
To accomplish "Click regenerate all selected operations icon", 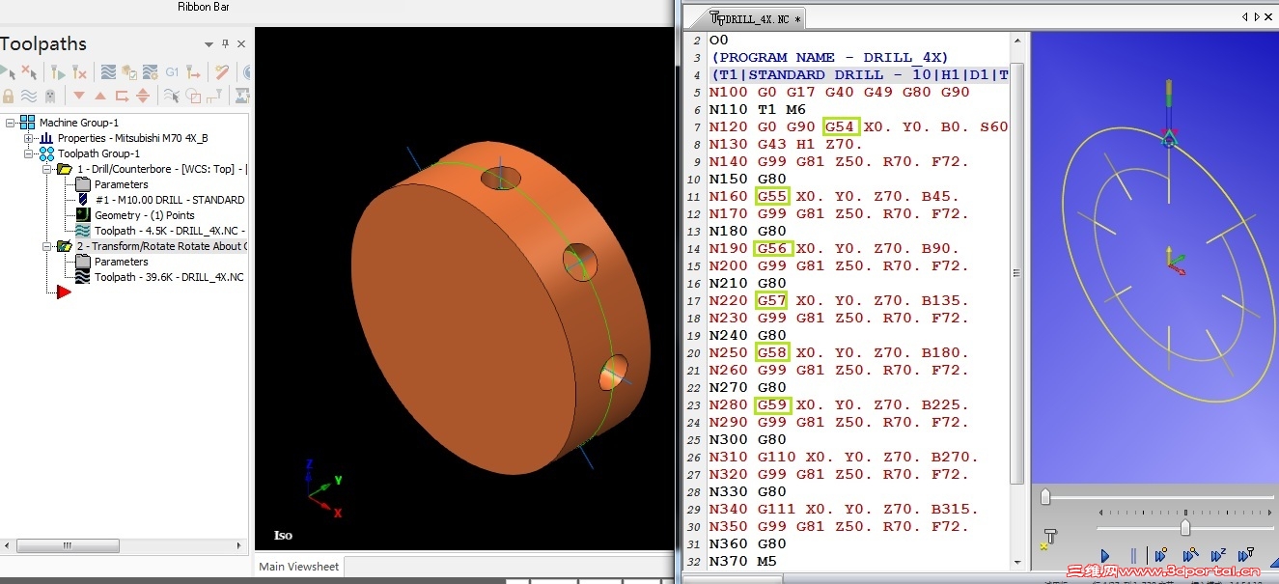I will tap(58, 71).
